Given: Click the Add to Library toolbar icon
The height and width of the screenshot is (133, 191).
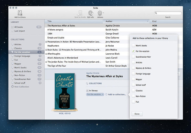Looking at the screenshot, I should (x=20, y=13).
